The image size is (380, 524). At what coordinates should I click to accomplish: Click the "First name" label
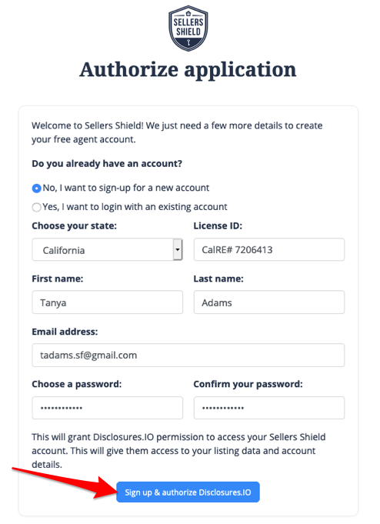[x=58, y=279]
